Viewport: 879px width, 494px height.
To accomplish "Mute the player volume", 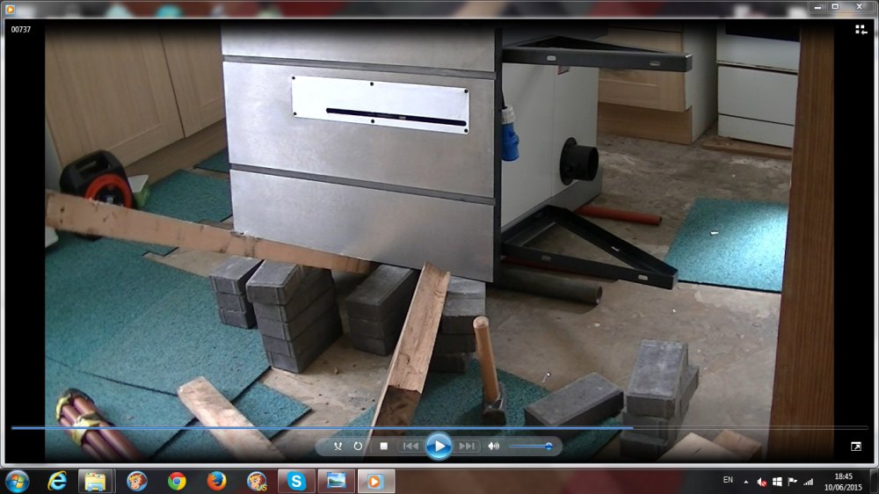I will click(x=493, y=447).
